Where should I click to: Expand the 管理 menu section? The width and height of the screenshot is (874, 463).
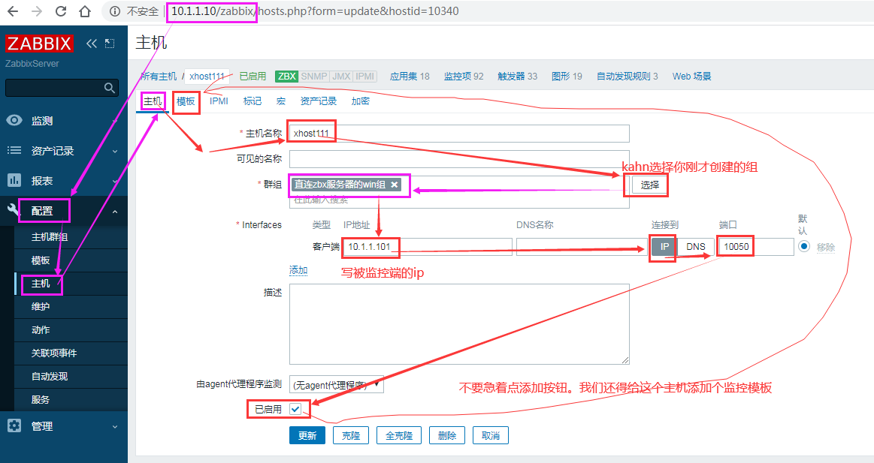point(116,427)
